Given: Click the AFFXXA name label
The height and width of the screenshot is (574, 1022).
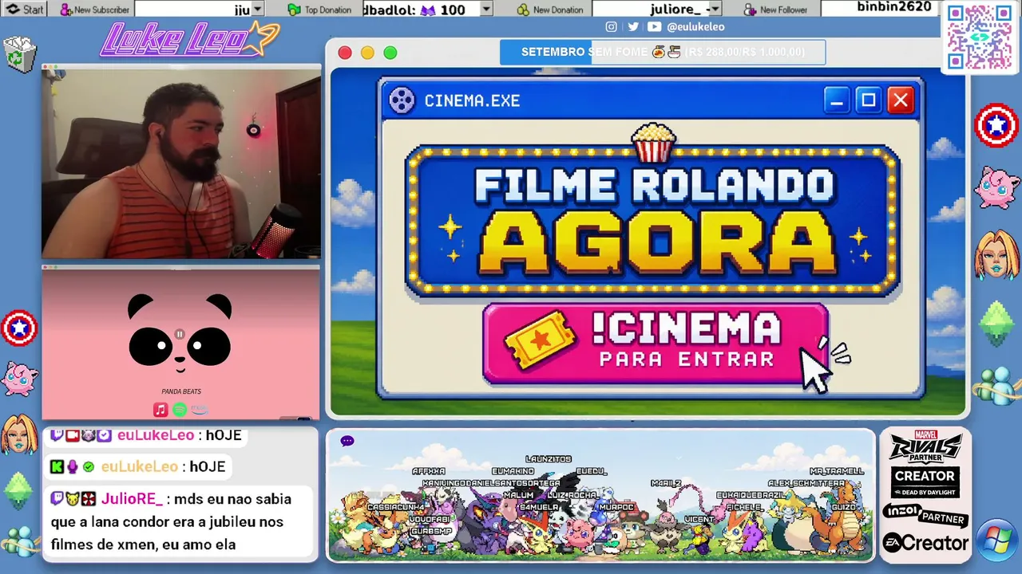Looking at the screenshot, I should (429, 471).
